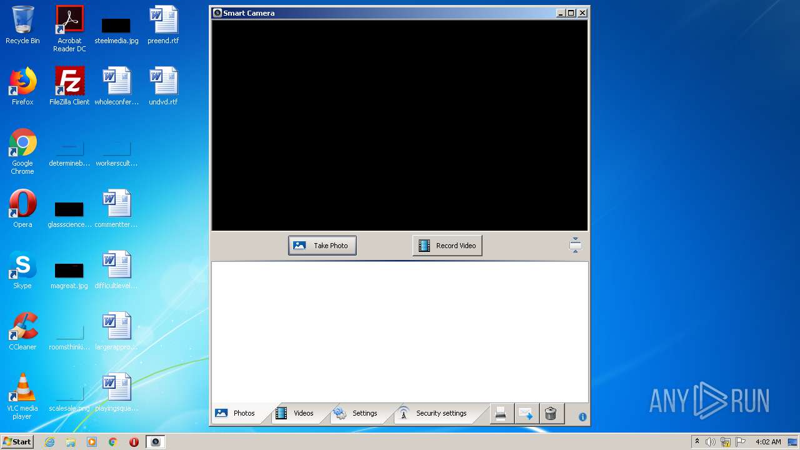Viewport: 800px width, 450px height.
Task: Click the send by email icon
Action: pos(526,414)
